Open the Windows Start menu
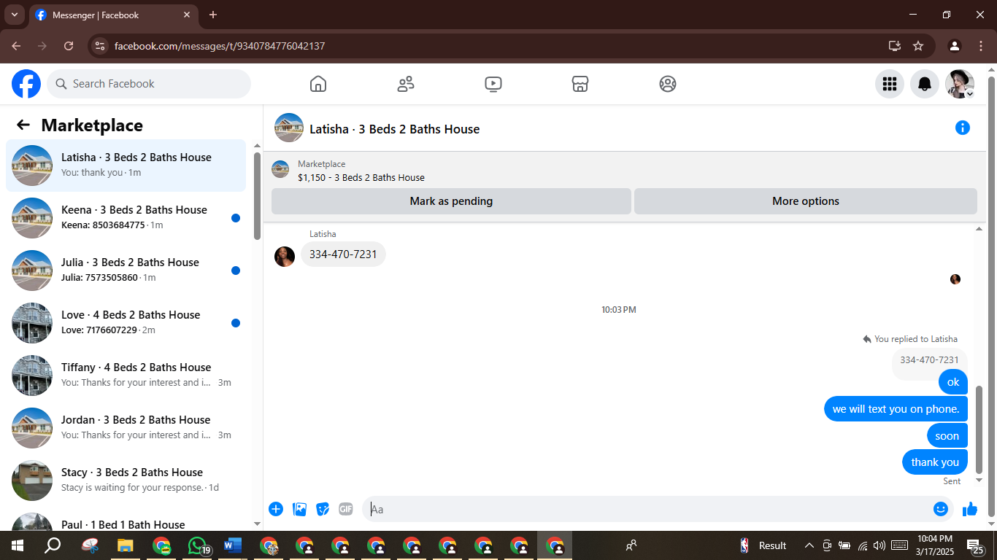 (x=17, y=545)
